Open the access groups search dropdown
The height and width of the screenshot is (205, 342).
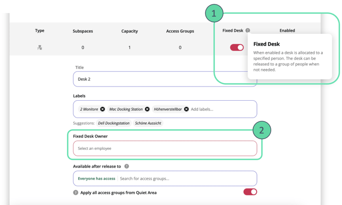(x=187, y=179)
